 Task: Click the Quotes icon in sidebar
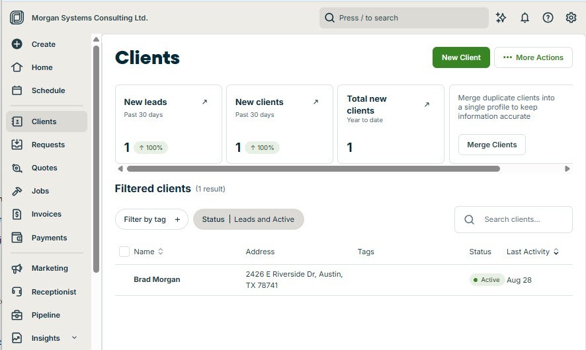click(17, 168)
